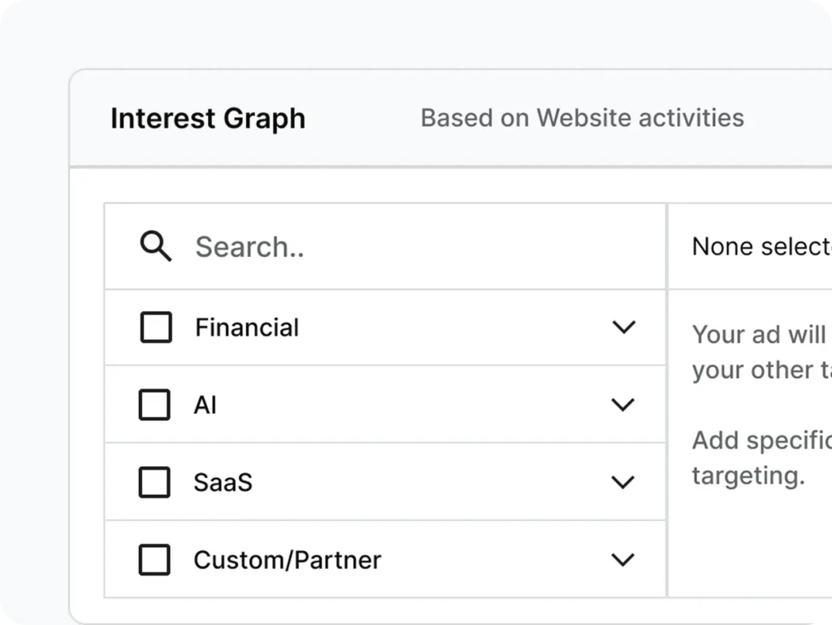
Task: Select the Custom/Partner checkbox
Action: [154, 560]
